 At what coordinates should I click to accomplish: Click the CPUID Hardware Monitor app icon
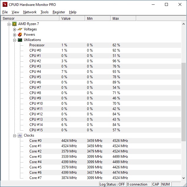point(5,4)
